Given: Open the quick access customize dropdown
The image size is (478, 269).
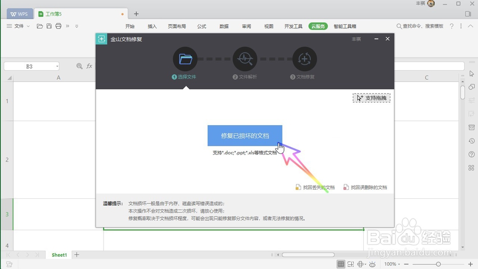Looking at the screenshot, I should (x=77, y=26).
